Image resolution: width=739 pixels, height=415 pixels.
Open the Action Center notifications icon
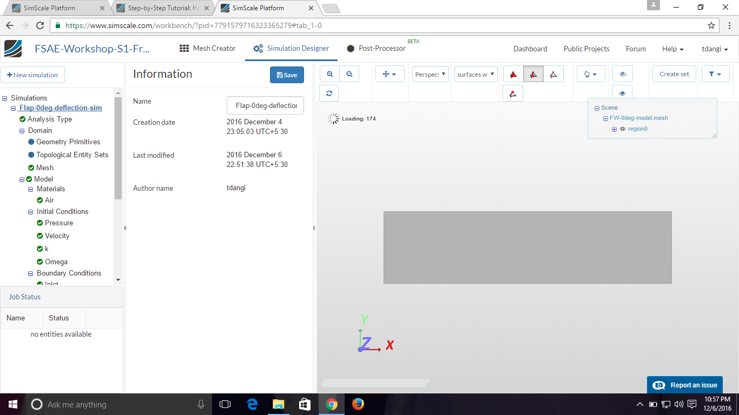tap(691, 404)
